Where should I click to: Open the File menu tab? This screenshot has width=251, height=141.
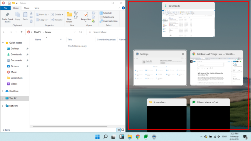click(x=5, y=8)
